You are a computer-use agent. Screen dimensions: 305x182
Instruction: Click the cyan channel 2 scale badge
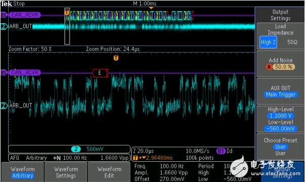76,149
